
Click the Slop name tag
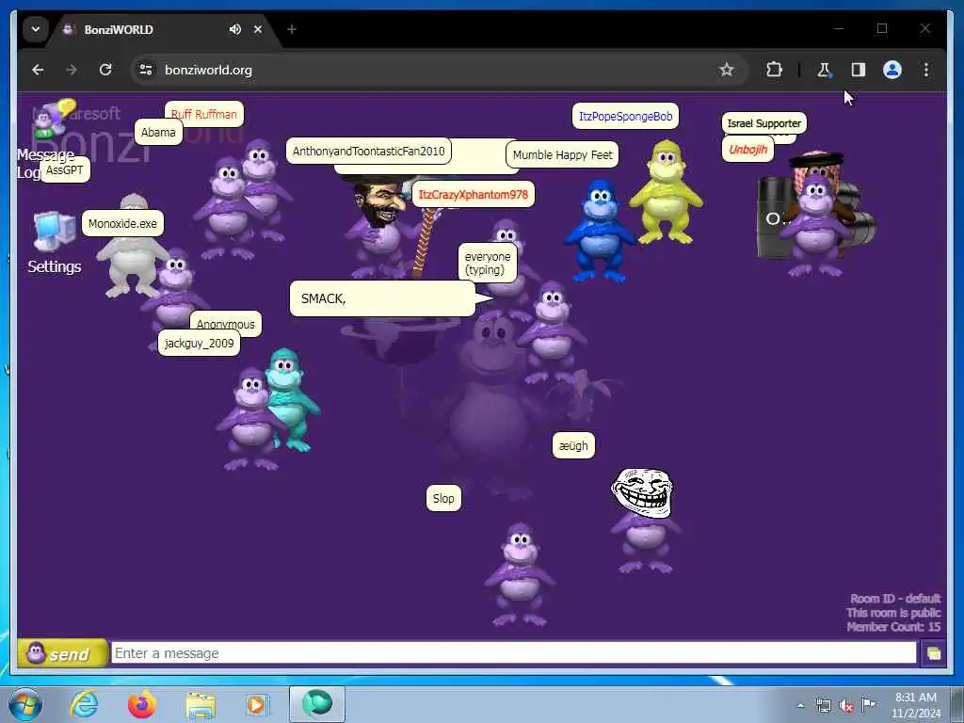click(443, 498)
